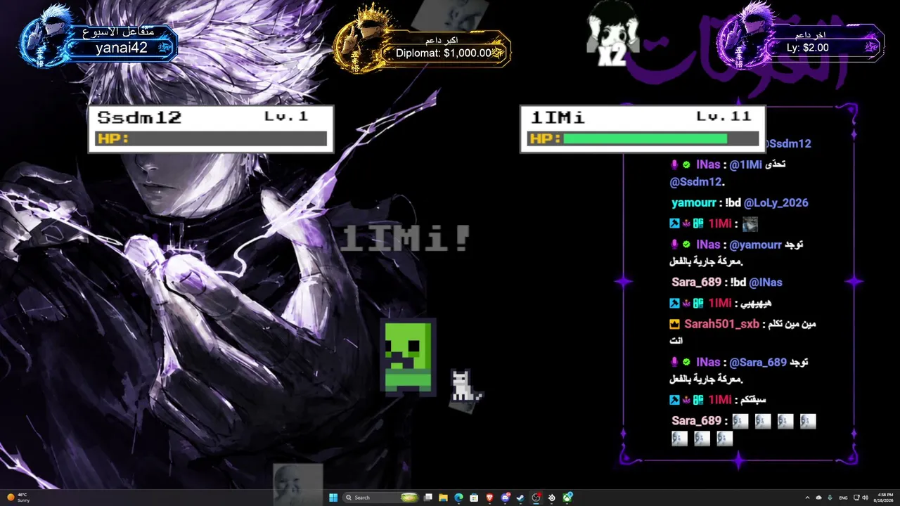Image resolution: width=900 pixels, height=506 pixels.
Task: Click the large 1IMi! text in the center
Action: tap(405, 239)
